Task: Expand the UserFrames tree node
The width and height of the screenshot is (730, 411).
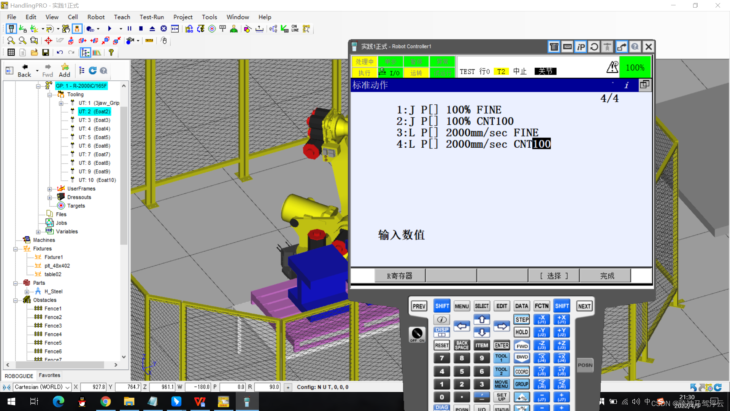Action: pos(49,189)
